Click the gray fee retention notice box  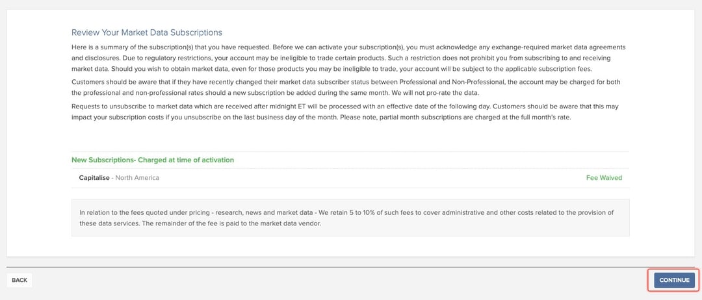coord(350,218)
